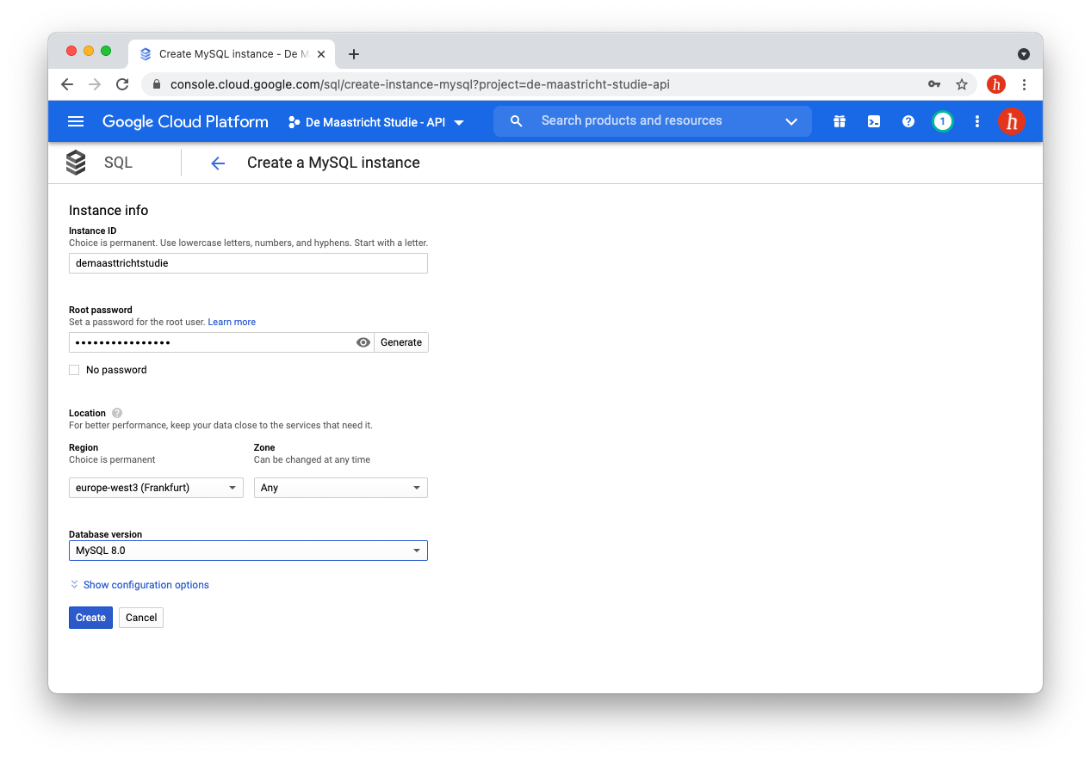Open the Region dropdown europe-west3
This screenshot has width=1091, height=757.
[x=156, y=488]
